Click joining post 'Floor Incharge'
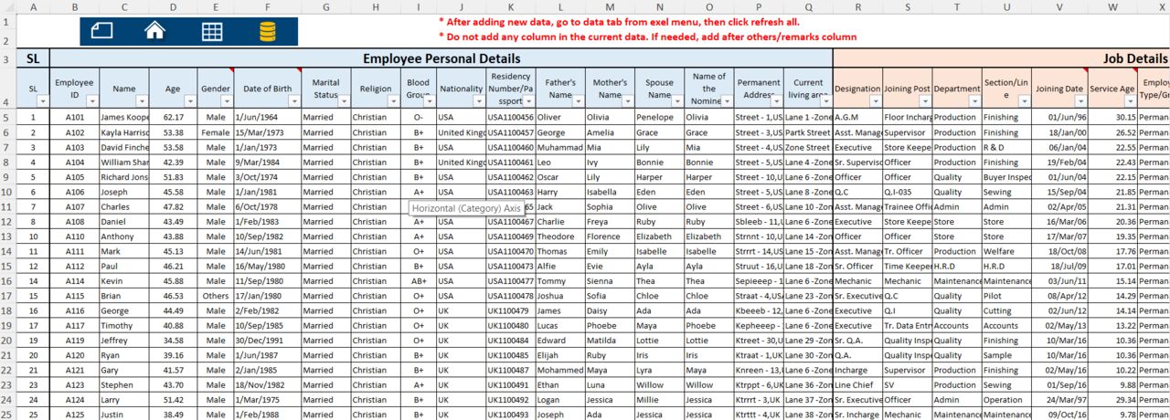 coord(908,118)
